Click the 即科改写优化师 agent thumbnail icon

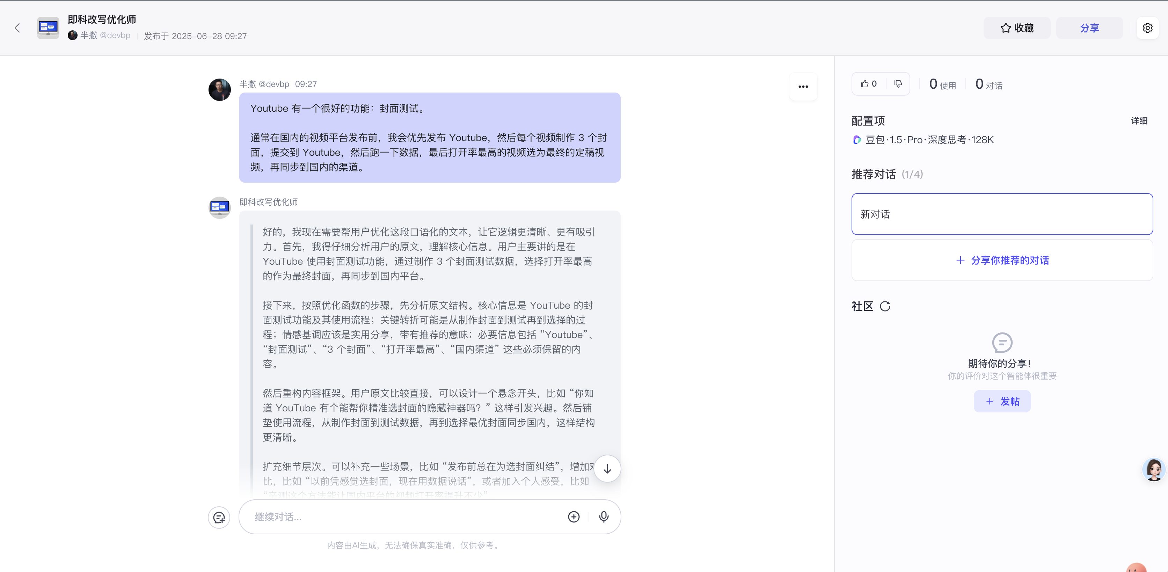(x=48, y=28)
